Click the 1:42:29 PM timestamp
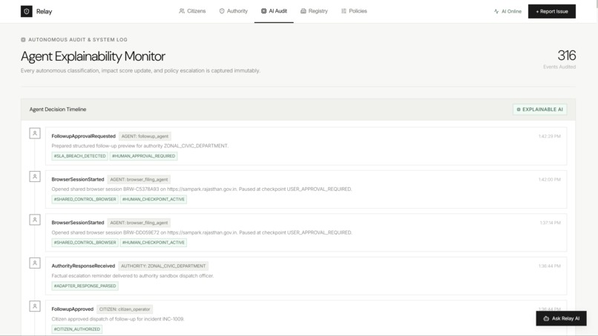Image resolution: width=598 pixels, height=336 pixels. 550,136
